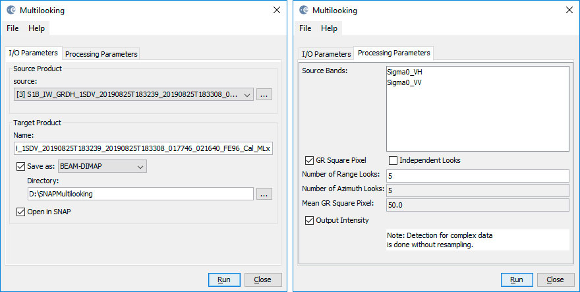Click Close in right Multilooking window
580x292 pixels.
[x=556, y=279]
